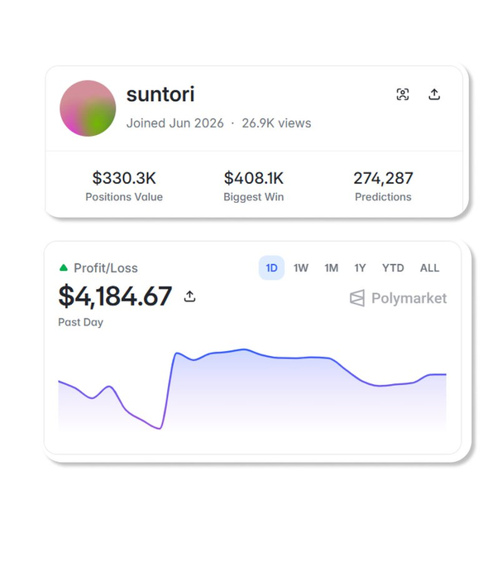Click the username suntori

click(x=160, y=94)
